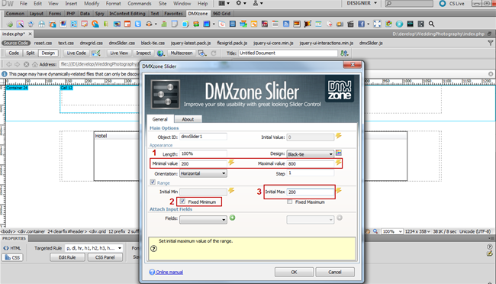
Task: Open the Commands menu
Action: pyautogui.click(x=140, y=4)
